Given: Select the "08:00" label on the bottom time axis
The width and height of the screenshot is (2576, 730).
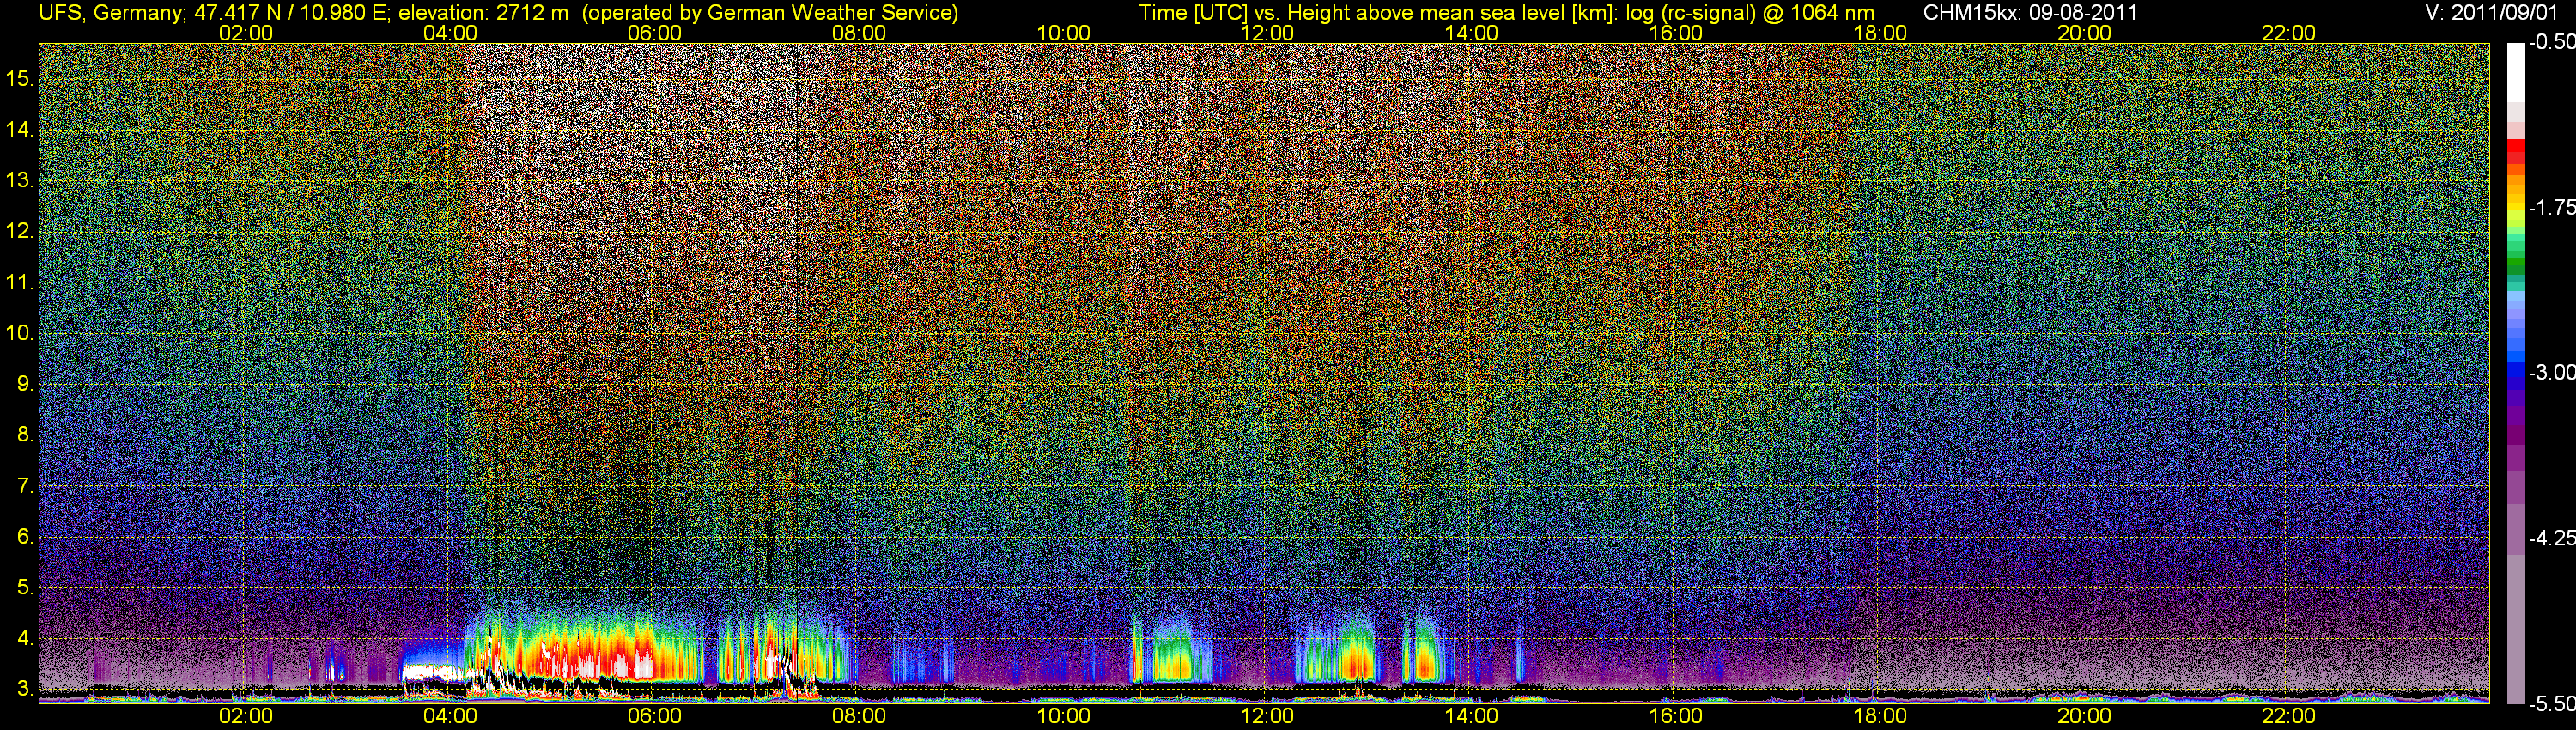Looking at the screenshot, I should coord(859,716).
